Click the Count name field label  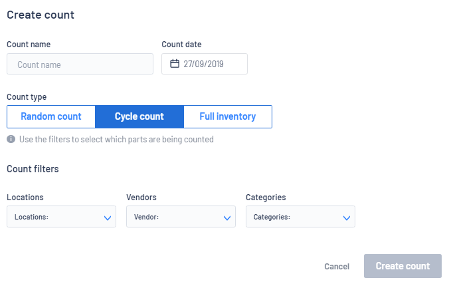pos(29,45)
